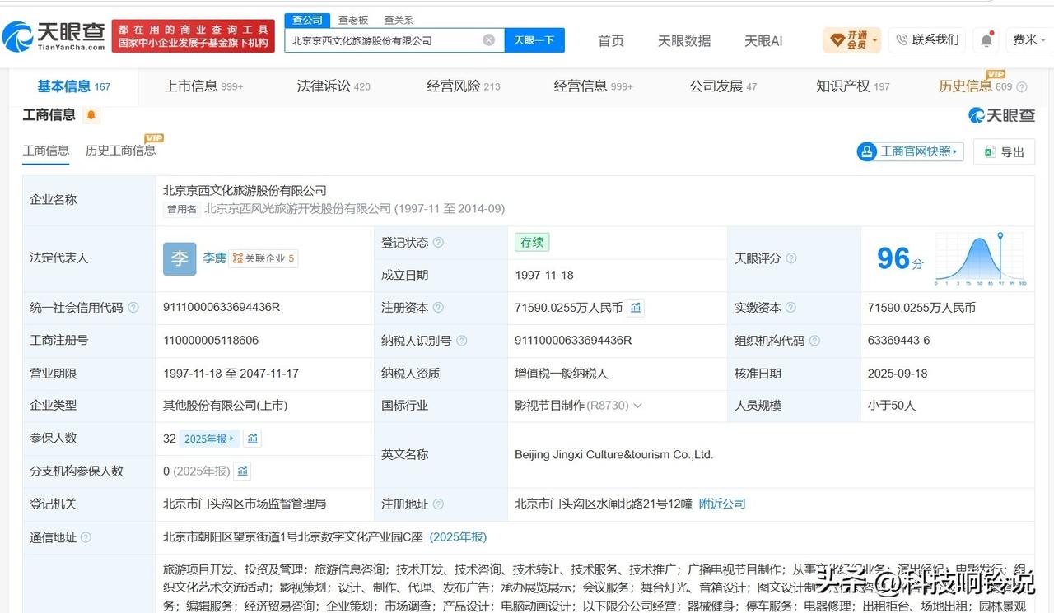Open 法律诉讼 tab
Screen dimensions: 1054x613
[333, 86]
